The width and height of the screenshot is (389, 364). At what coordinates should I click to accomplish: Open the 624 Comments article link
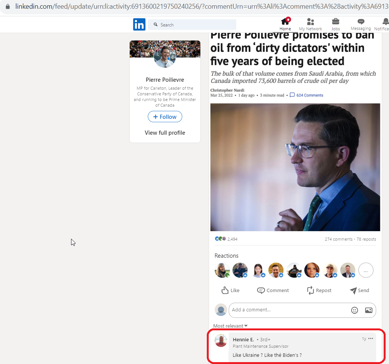310,95
